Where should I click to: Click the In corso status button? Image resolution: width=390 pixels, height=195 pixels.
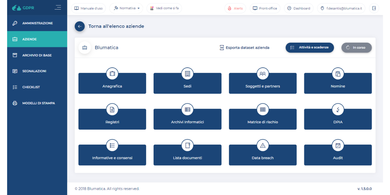point(356,47)
